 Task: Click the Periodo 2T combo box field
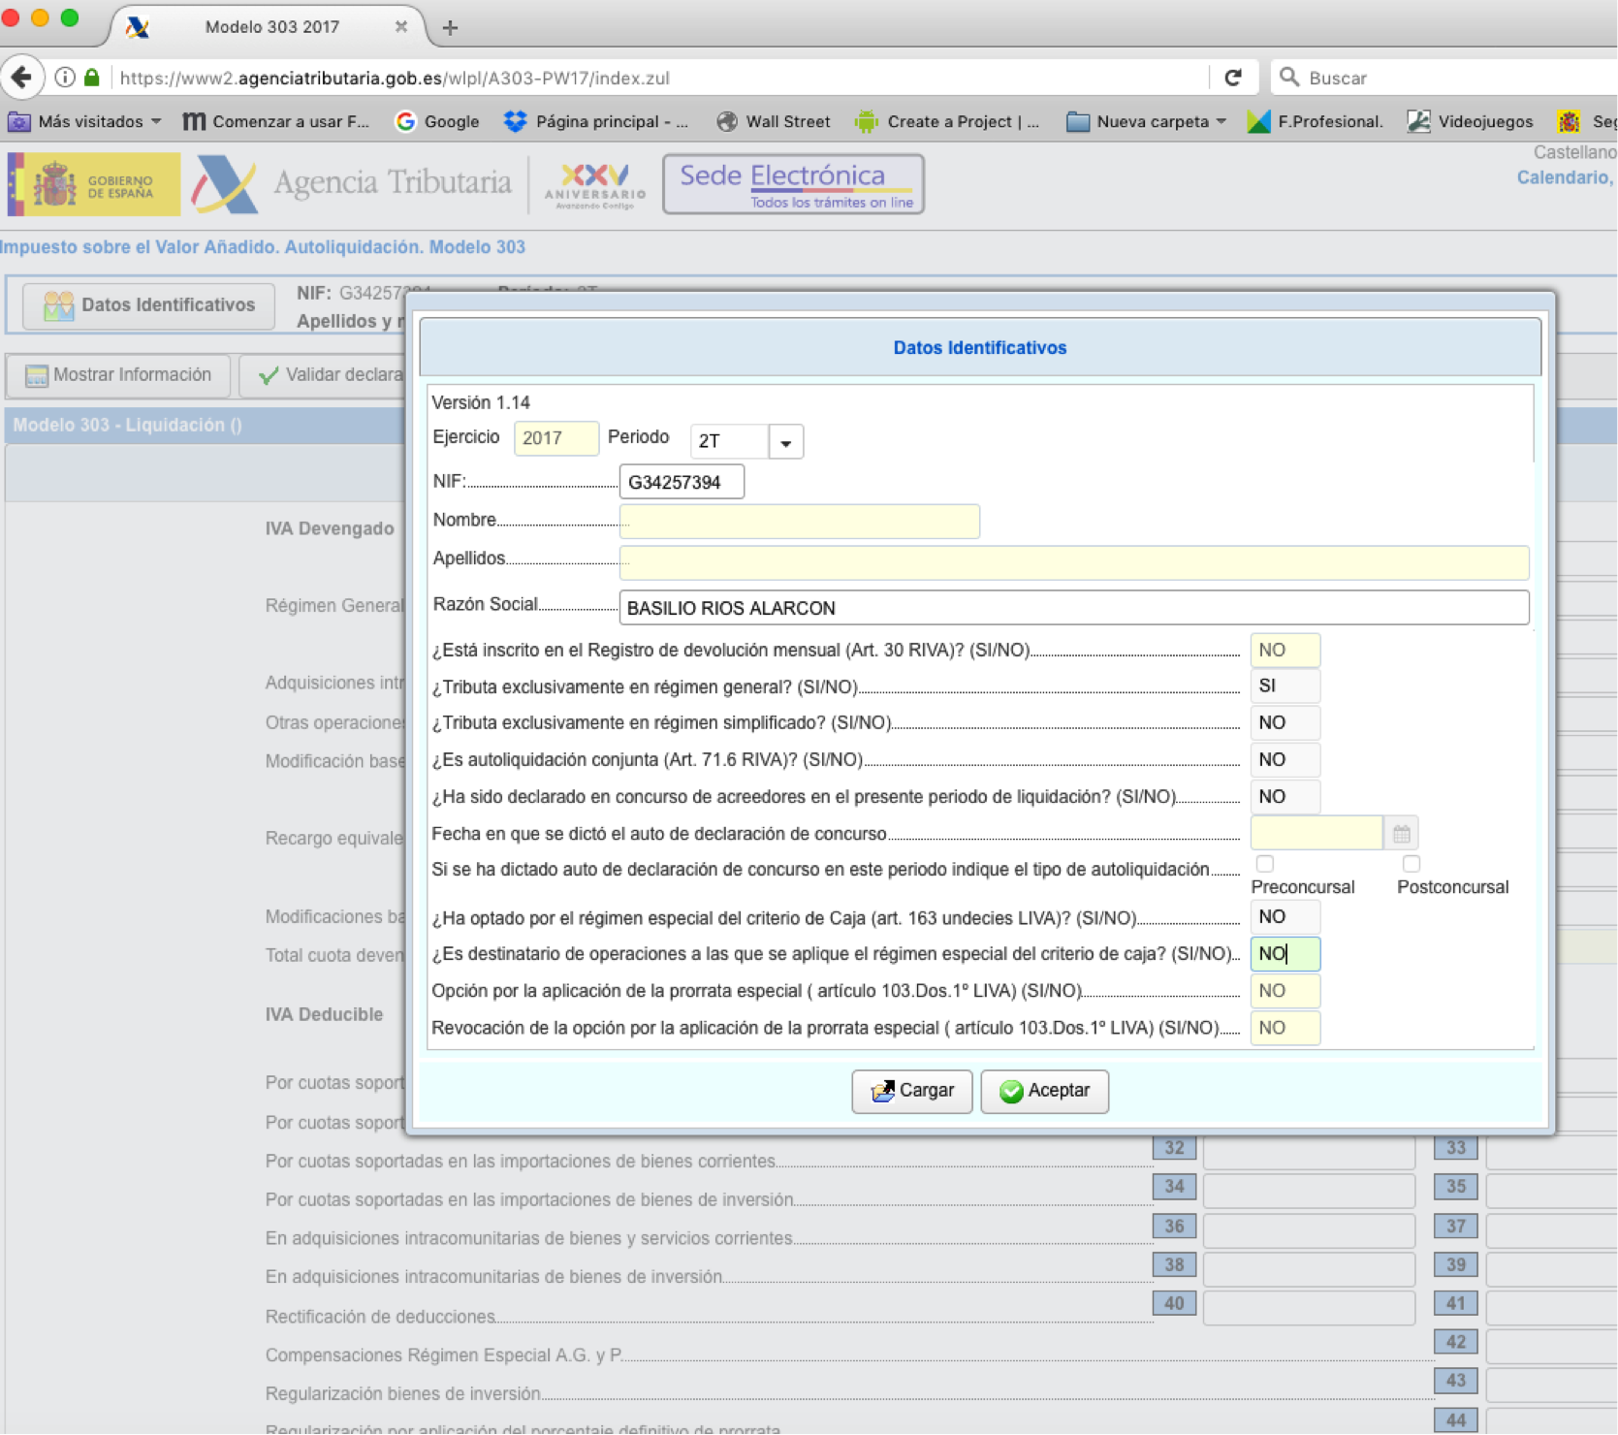[x=730, y=442]
